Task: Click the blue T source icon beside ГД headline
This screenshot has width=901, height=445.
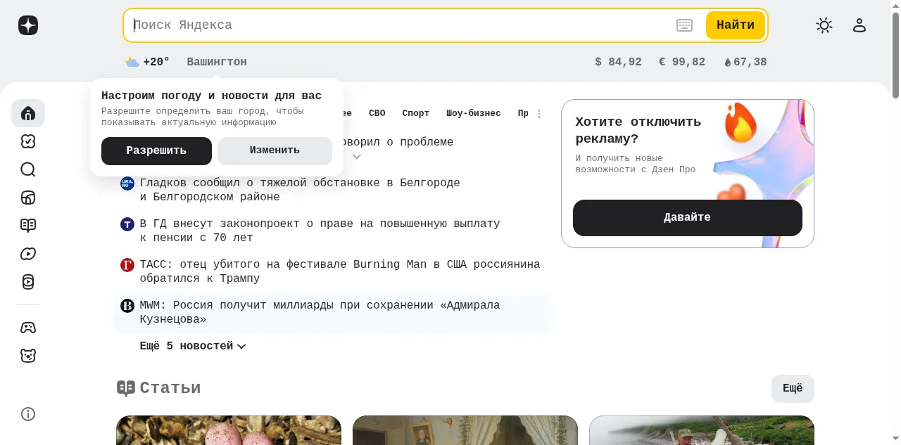Action: (x=127, y=224)
